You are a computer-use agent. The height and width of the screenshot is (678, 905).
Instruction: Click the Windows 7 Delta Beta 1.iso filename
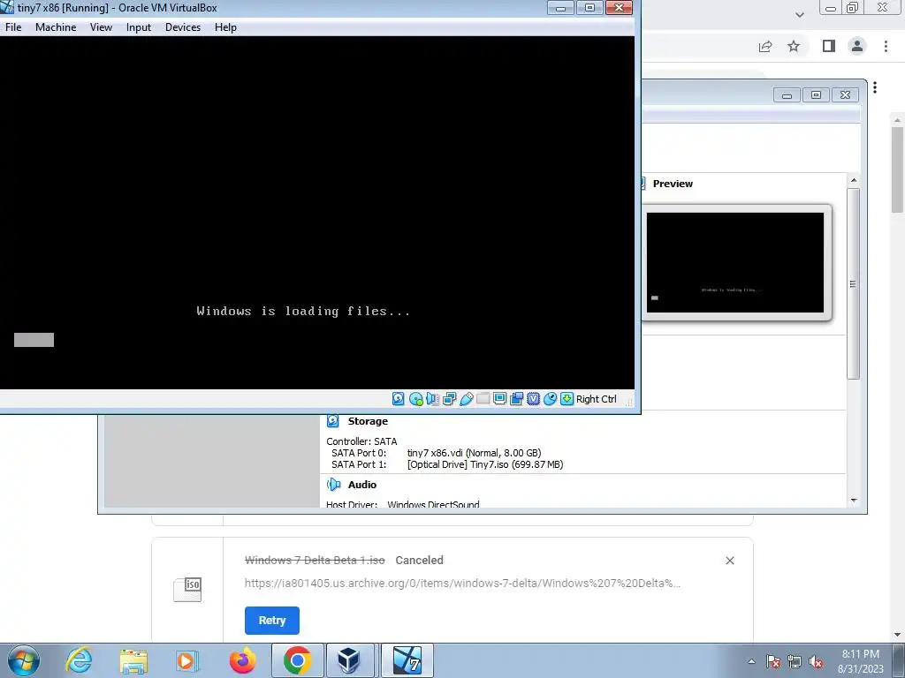[315, 560]
